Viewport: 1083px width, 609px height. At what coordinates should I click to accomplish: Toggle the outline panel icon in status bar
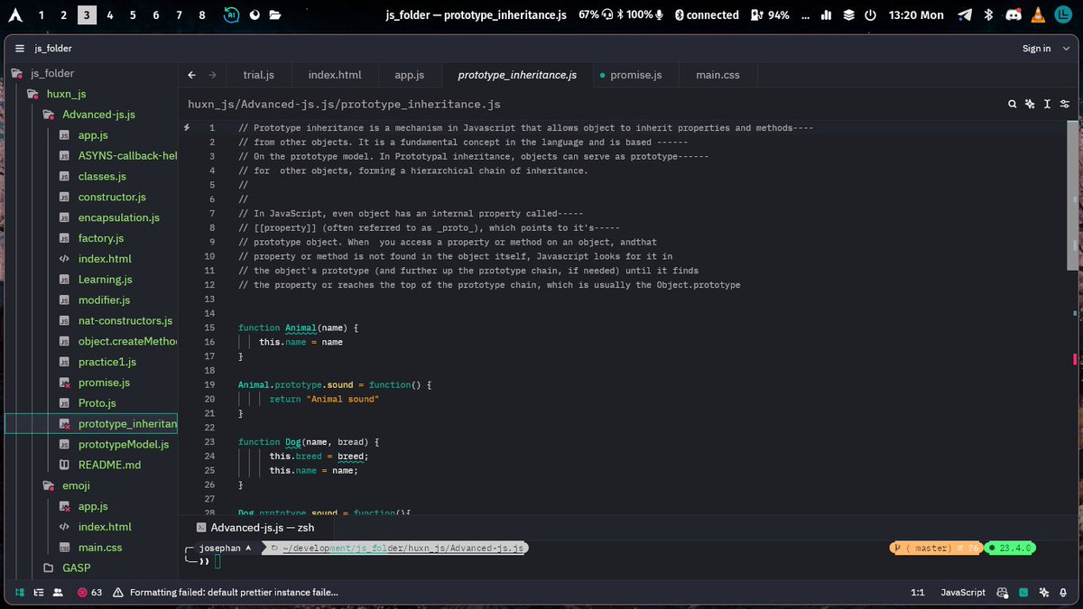pyautogui.click(x=39, y=592)
